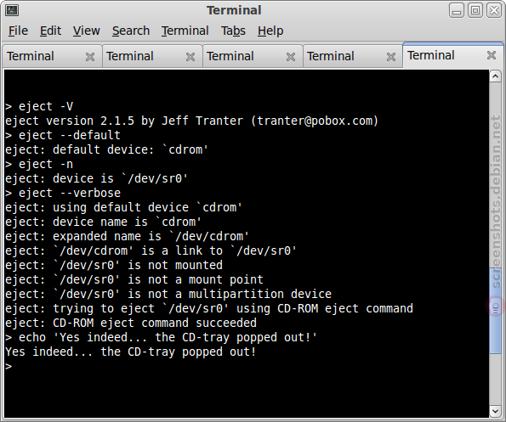Click the scrollbar up arrow
The width and height of the screenshot is (506, 422).
(x=495, y=76)
